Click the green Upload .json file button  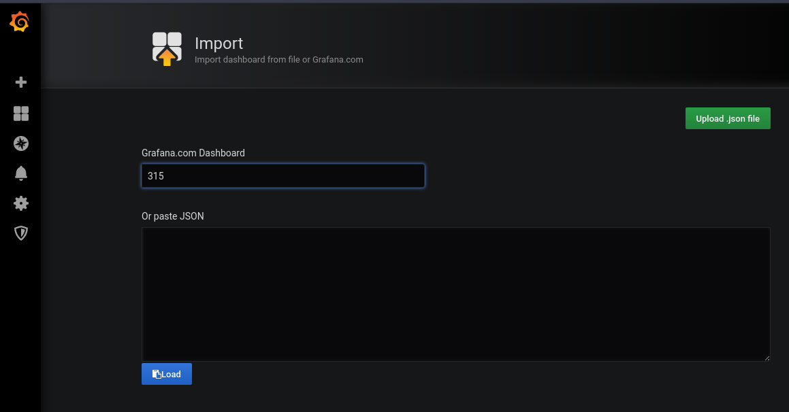(x=727, y=118)
